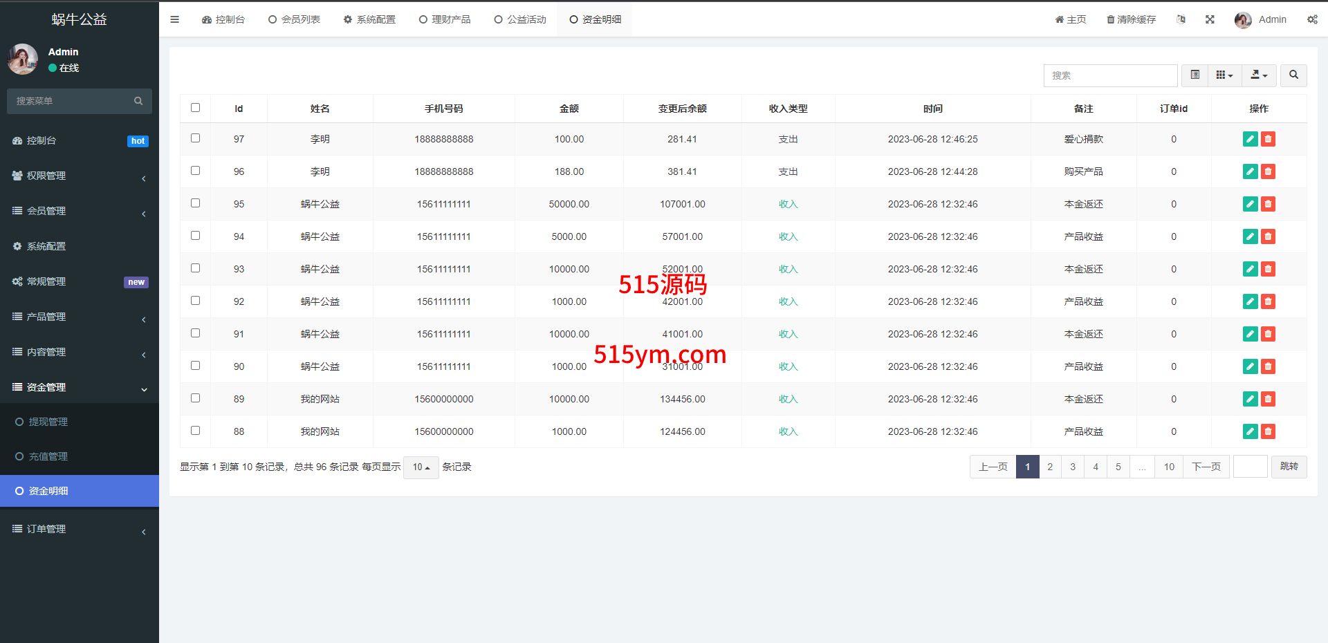Screen dimensions: 1328x643
Task: Click the 清除缓存 link in top bar
Action: tap(1131, 19)
